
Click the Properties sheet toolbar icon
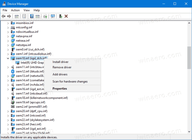coord(24,16)
